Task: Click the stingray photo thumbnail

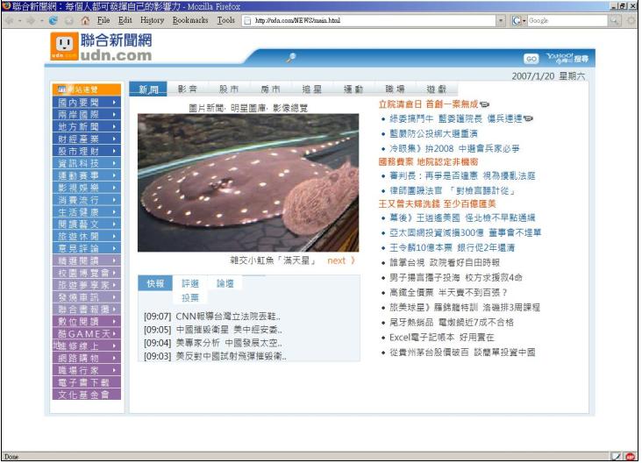Action: click(248, 182)
